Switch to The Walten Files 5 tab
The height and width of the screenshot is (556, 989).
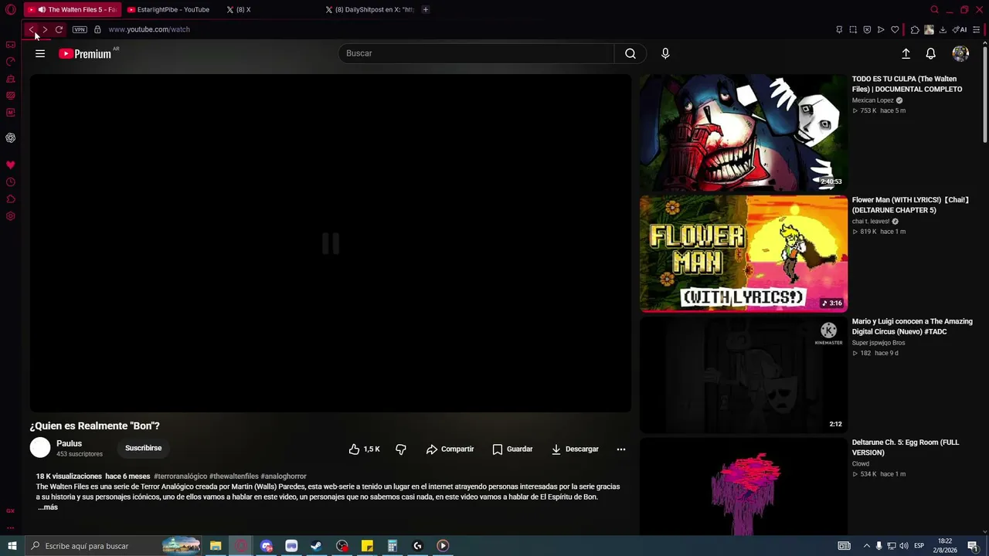pyautogui.click(x=73, y=9)
